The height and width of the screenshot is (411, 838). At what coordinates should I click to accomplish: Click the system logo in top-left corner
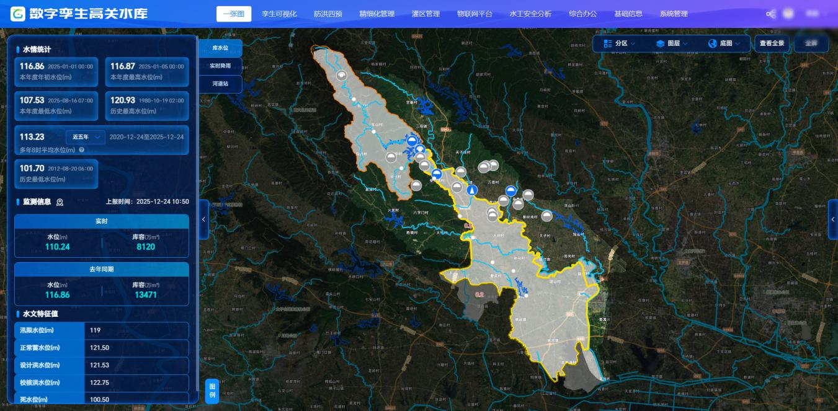pos(18,14)
